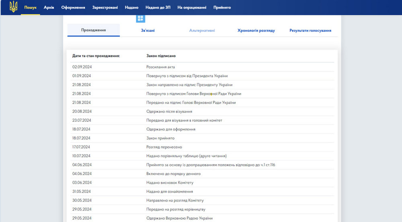Open the Альтернативні tab
This screenshot has width=402, height=222.
tap(202, 31)
